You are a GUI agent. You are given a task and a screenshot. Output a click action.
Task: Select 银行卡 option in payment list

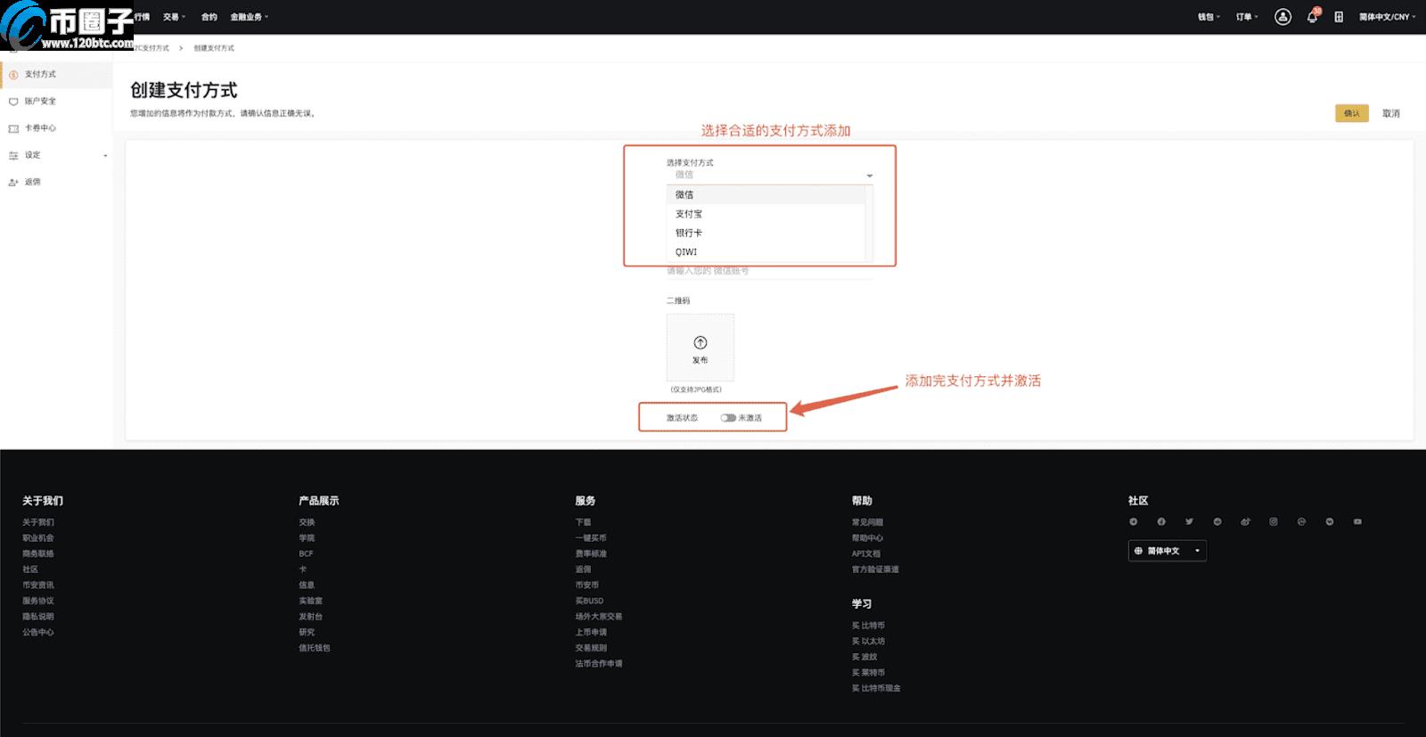pyautogui.click(x=766, y=233)
